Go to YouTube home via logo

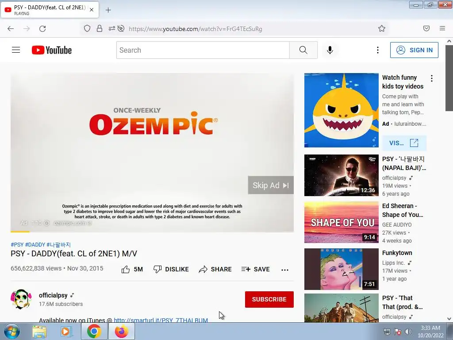(52, 50)
